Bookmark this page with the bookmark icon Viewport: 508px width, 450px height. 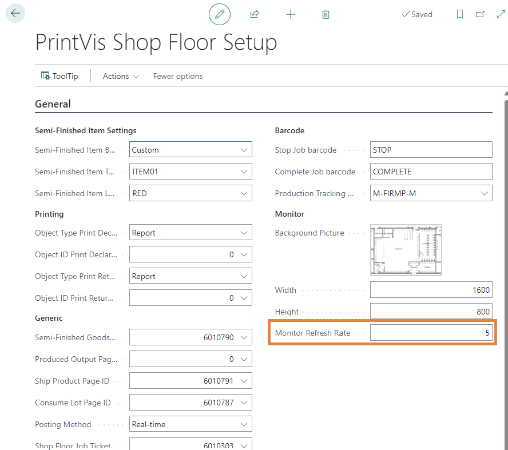tap(459, 14)
